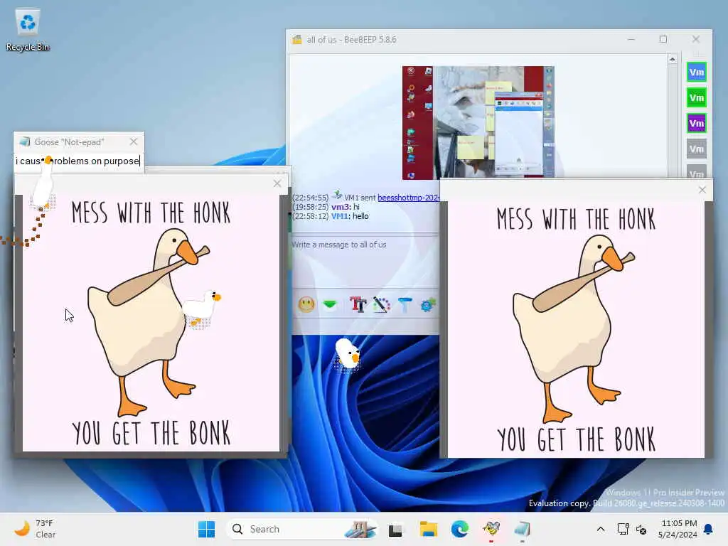This screenshot has width=728, height=546.
Task: Click the blue T filter icon
Action: coord(405,304)
